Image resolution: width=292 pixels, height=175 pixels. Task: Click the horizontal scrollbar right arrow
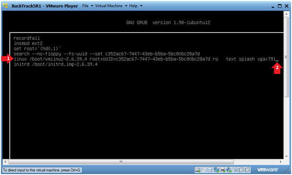tap(281, 162)
